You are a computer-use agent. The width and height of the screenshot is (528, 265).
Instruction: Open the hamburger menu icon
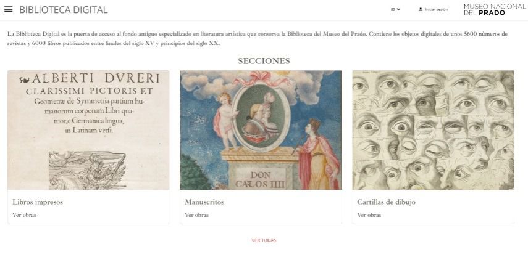[9, 9]
